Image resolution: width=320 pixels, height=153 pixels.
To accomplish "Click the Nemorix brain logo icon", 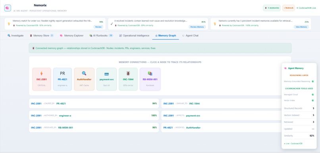I will click(8, 8).
